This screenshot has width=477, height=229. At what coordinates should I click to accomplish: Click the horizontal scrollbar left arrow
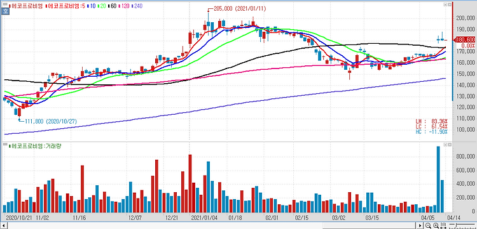pyautogui.click(x=4, y=226)
